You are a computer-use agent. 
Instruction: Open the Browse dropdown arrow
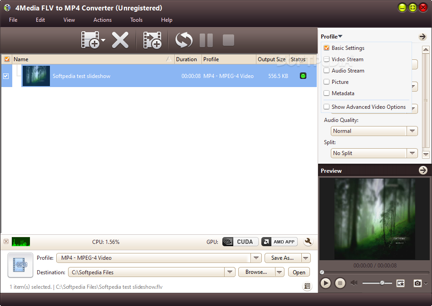pos(280,272)
